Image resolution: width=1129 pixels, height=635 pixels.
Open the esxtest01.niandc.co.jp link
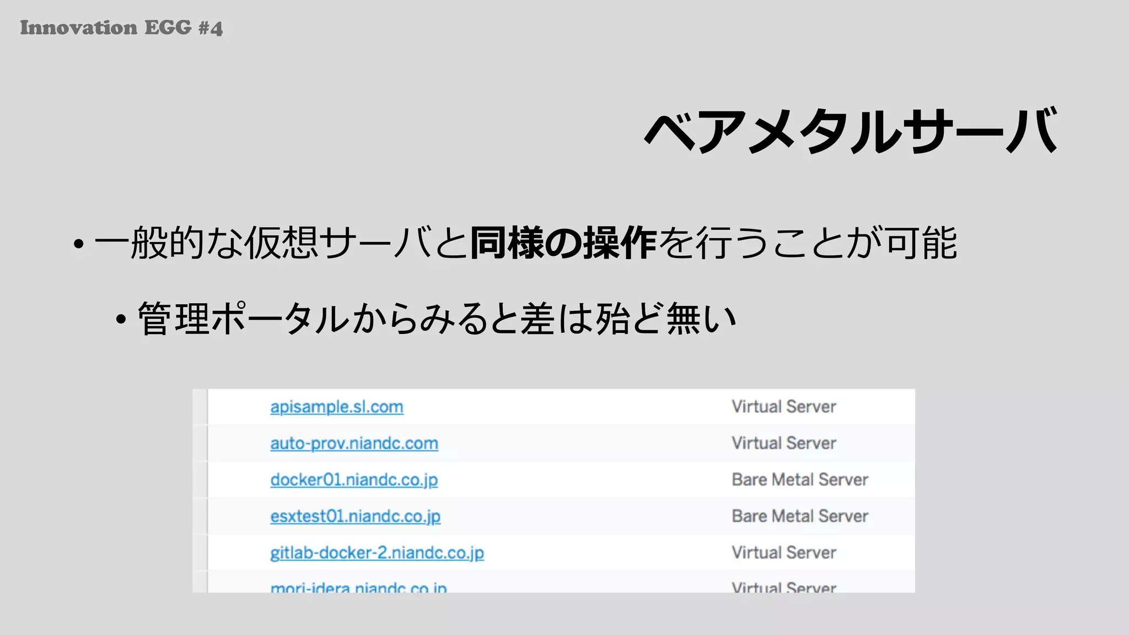[x=355, y=516]
